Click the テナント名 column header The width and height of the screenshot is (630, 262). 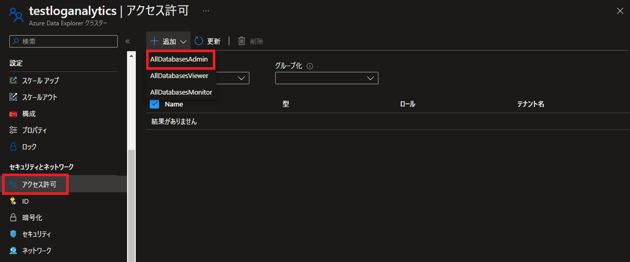click(x=531, y=104)
